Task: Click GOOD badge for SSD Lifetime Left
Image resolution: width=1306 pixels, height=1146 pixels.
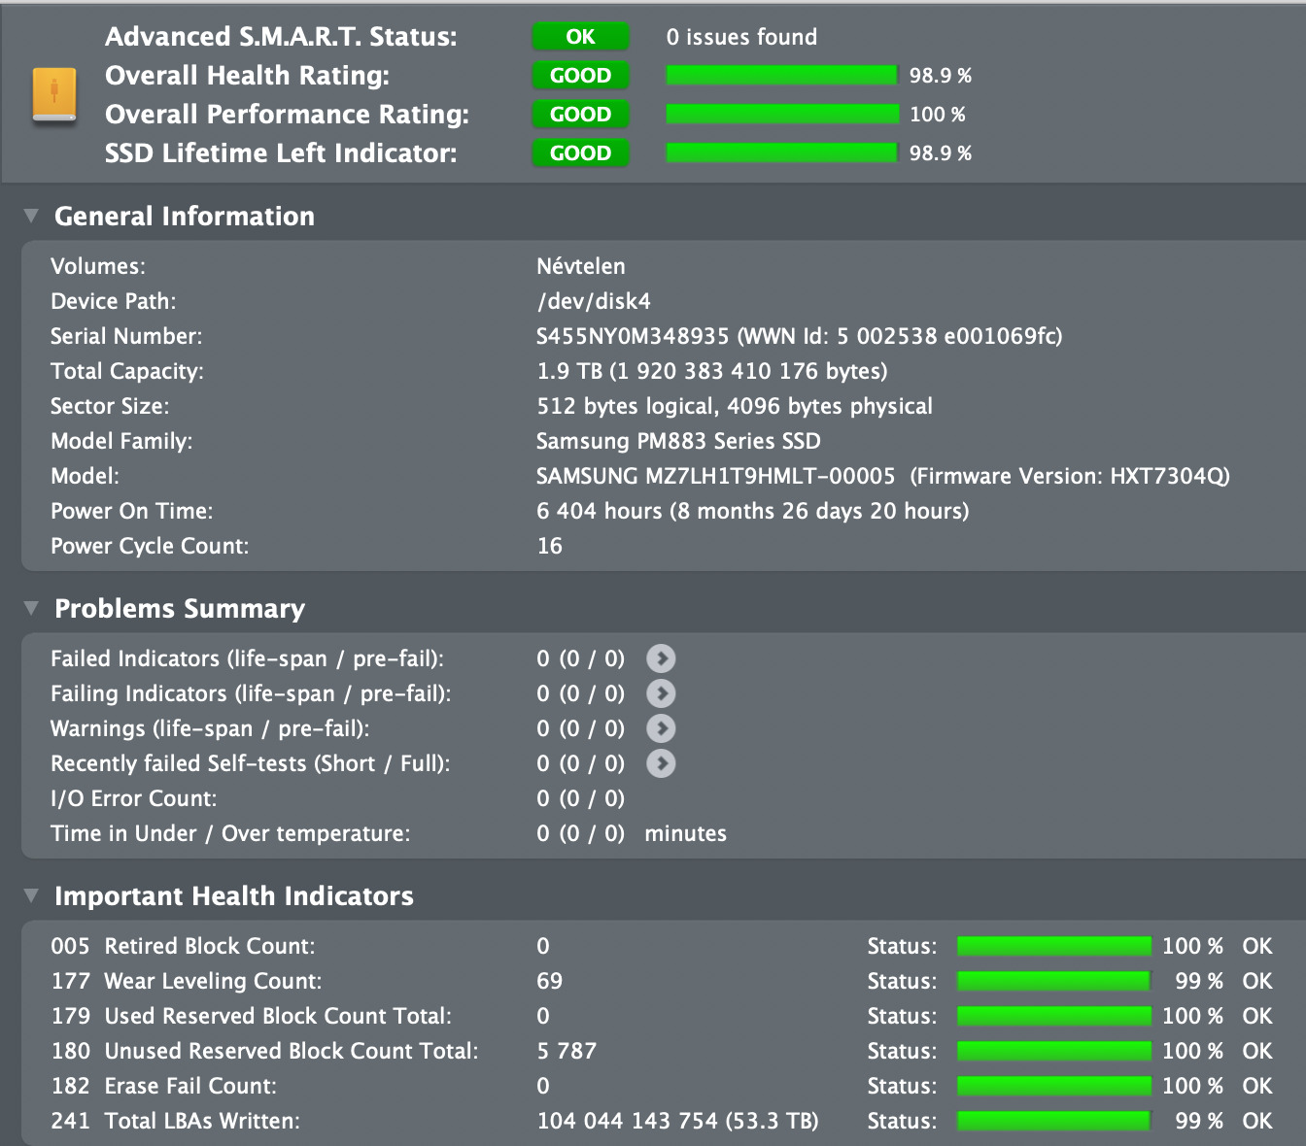Action: coord(580,153)
